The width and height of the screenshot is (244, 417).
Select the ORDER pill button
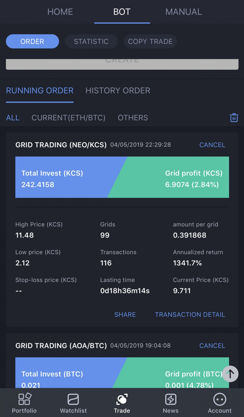[x=32, y=41]
